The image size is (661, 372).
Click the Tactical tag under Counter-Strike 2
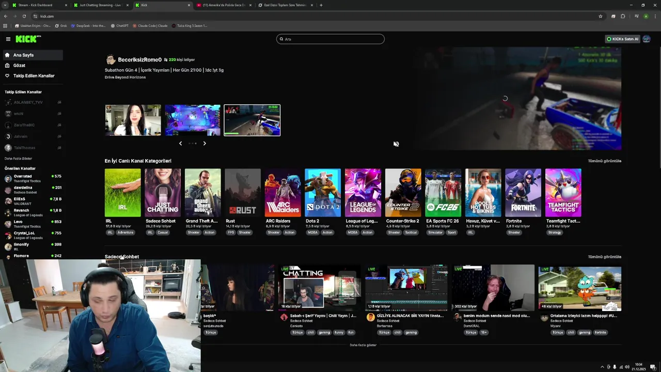(411, 233)
